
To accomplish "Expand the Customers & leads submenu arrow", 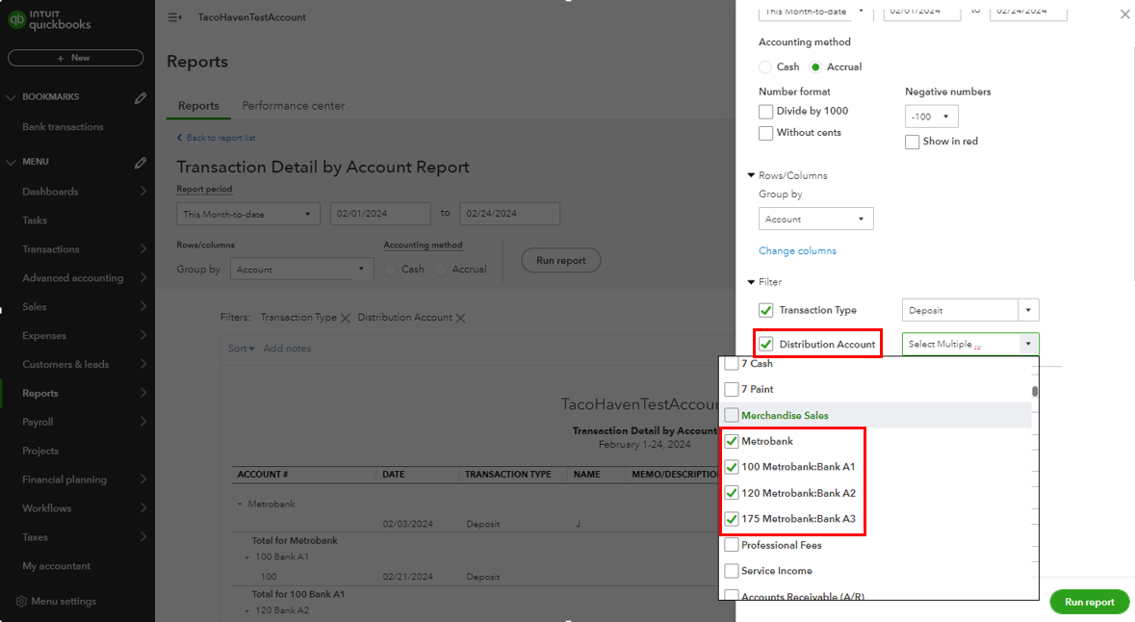I will pyautogui.click(x=142, y=364).
